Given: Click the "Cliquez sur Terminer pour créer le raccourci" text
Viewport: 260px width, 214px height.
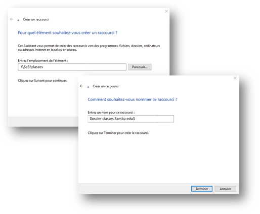Looking at the screenshot, I should pos(118,133).
